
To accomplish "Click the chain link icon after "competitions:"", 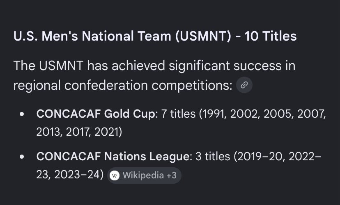I will (x=244, y=85).
